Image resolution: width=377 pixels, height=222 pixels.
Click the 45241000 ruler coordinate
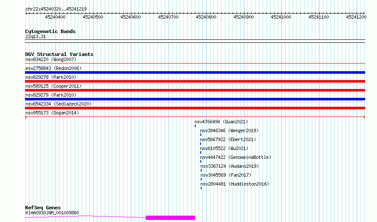[x=281, y=17]
